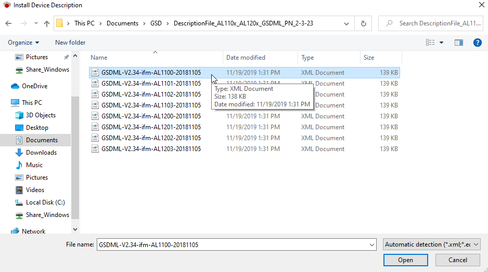Open Music folder in sidebar
488x272 pixels.
[29, 165]
